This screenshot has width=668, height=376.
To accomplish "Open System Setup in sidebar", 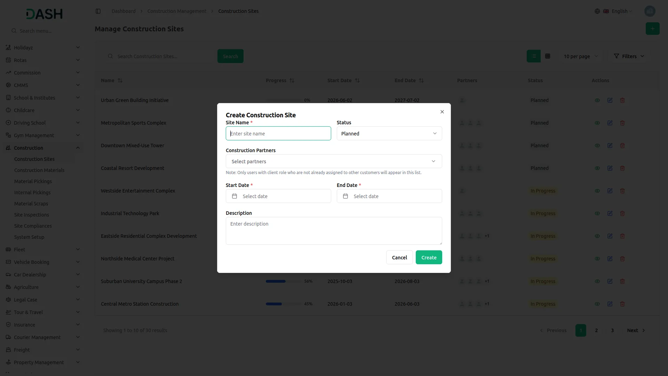I will tap(29, 237).
